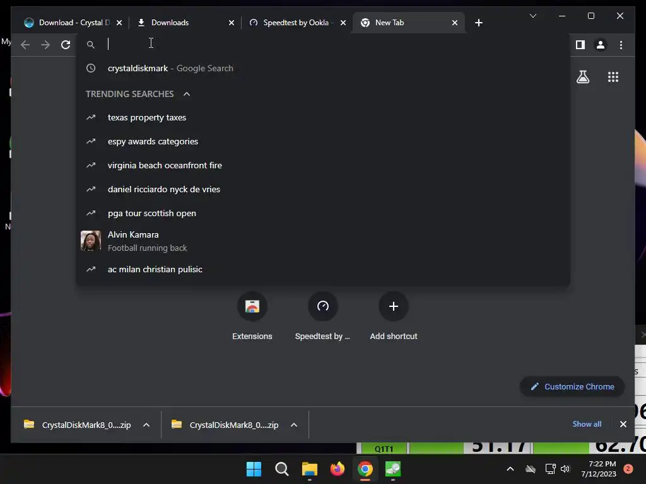Viewport: 646px width, 484px height.
Task: Open the Speedtest shortcut icon
Action: (x=322, y=306)
